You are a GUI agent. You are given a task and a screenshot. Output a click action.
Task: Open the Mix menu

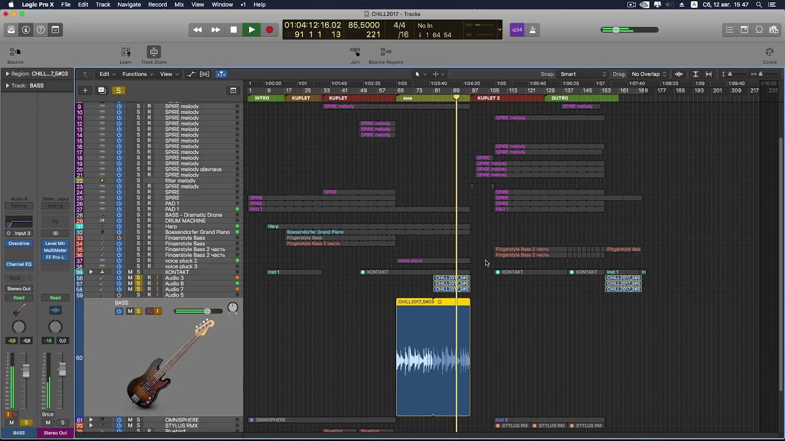point(179,4)
